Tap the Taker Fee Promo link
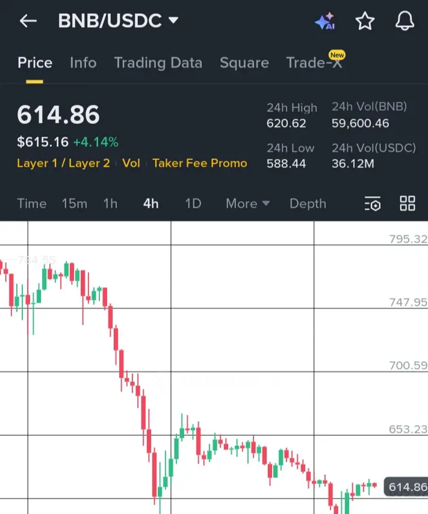 click(200, 163)
